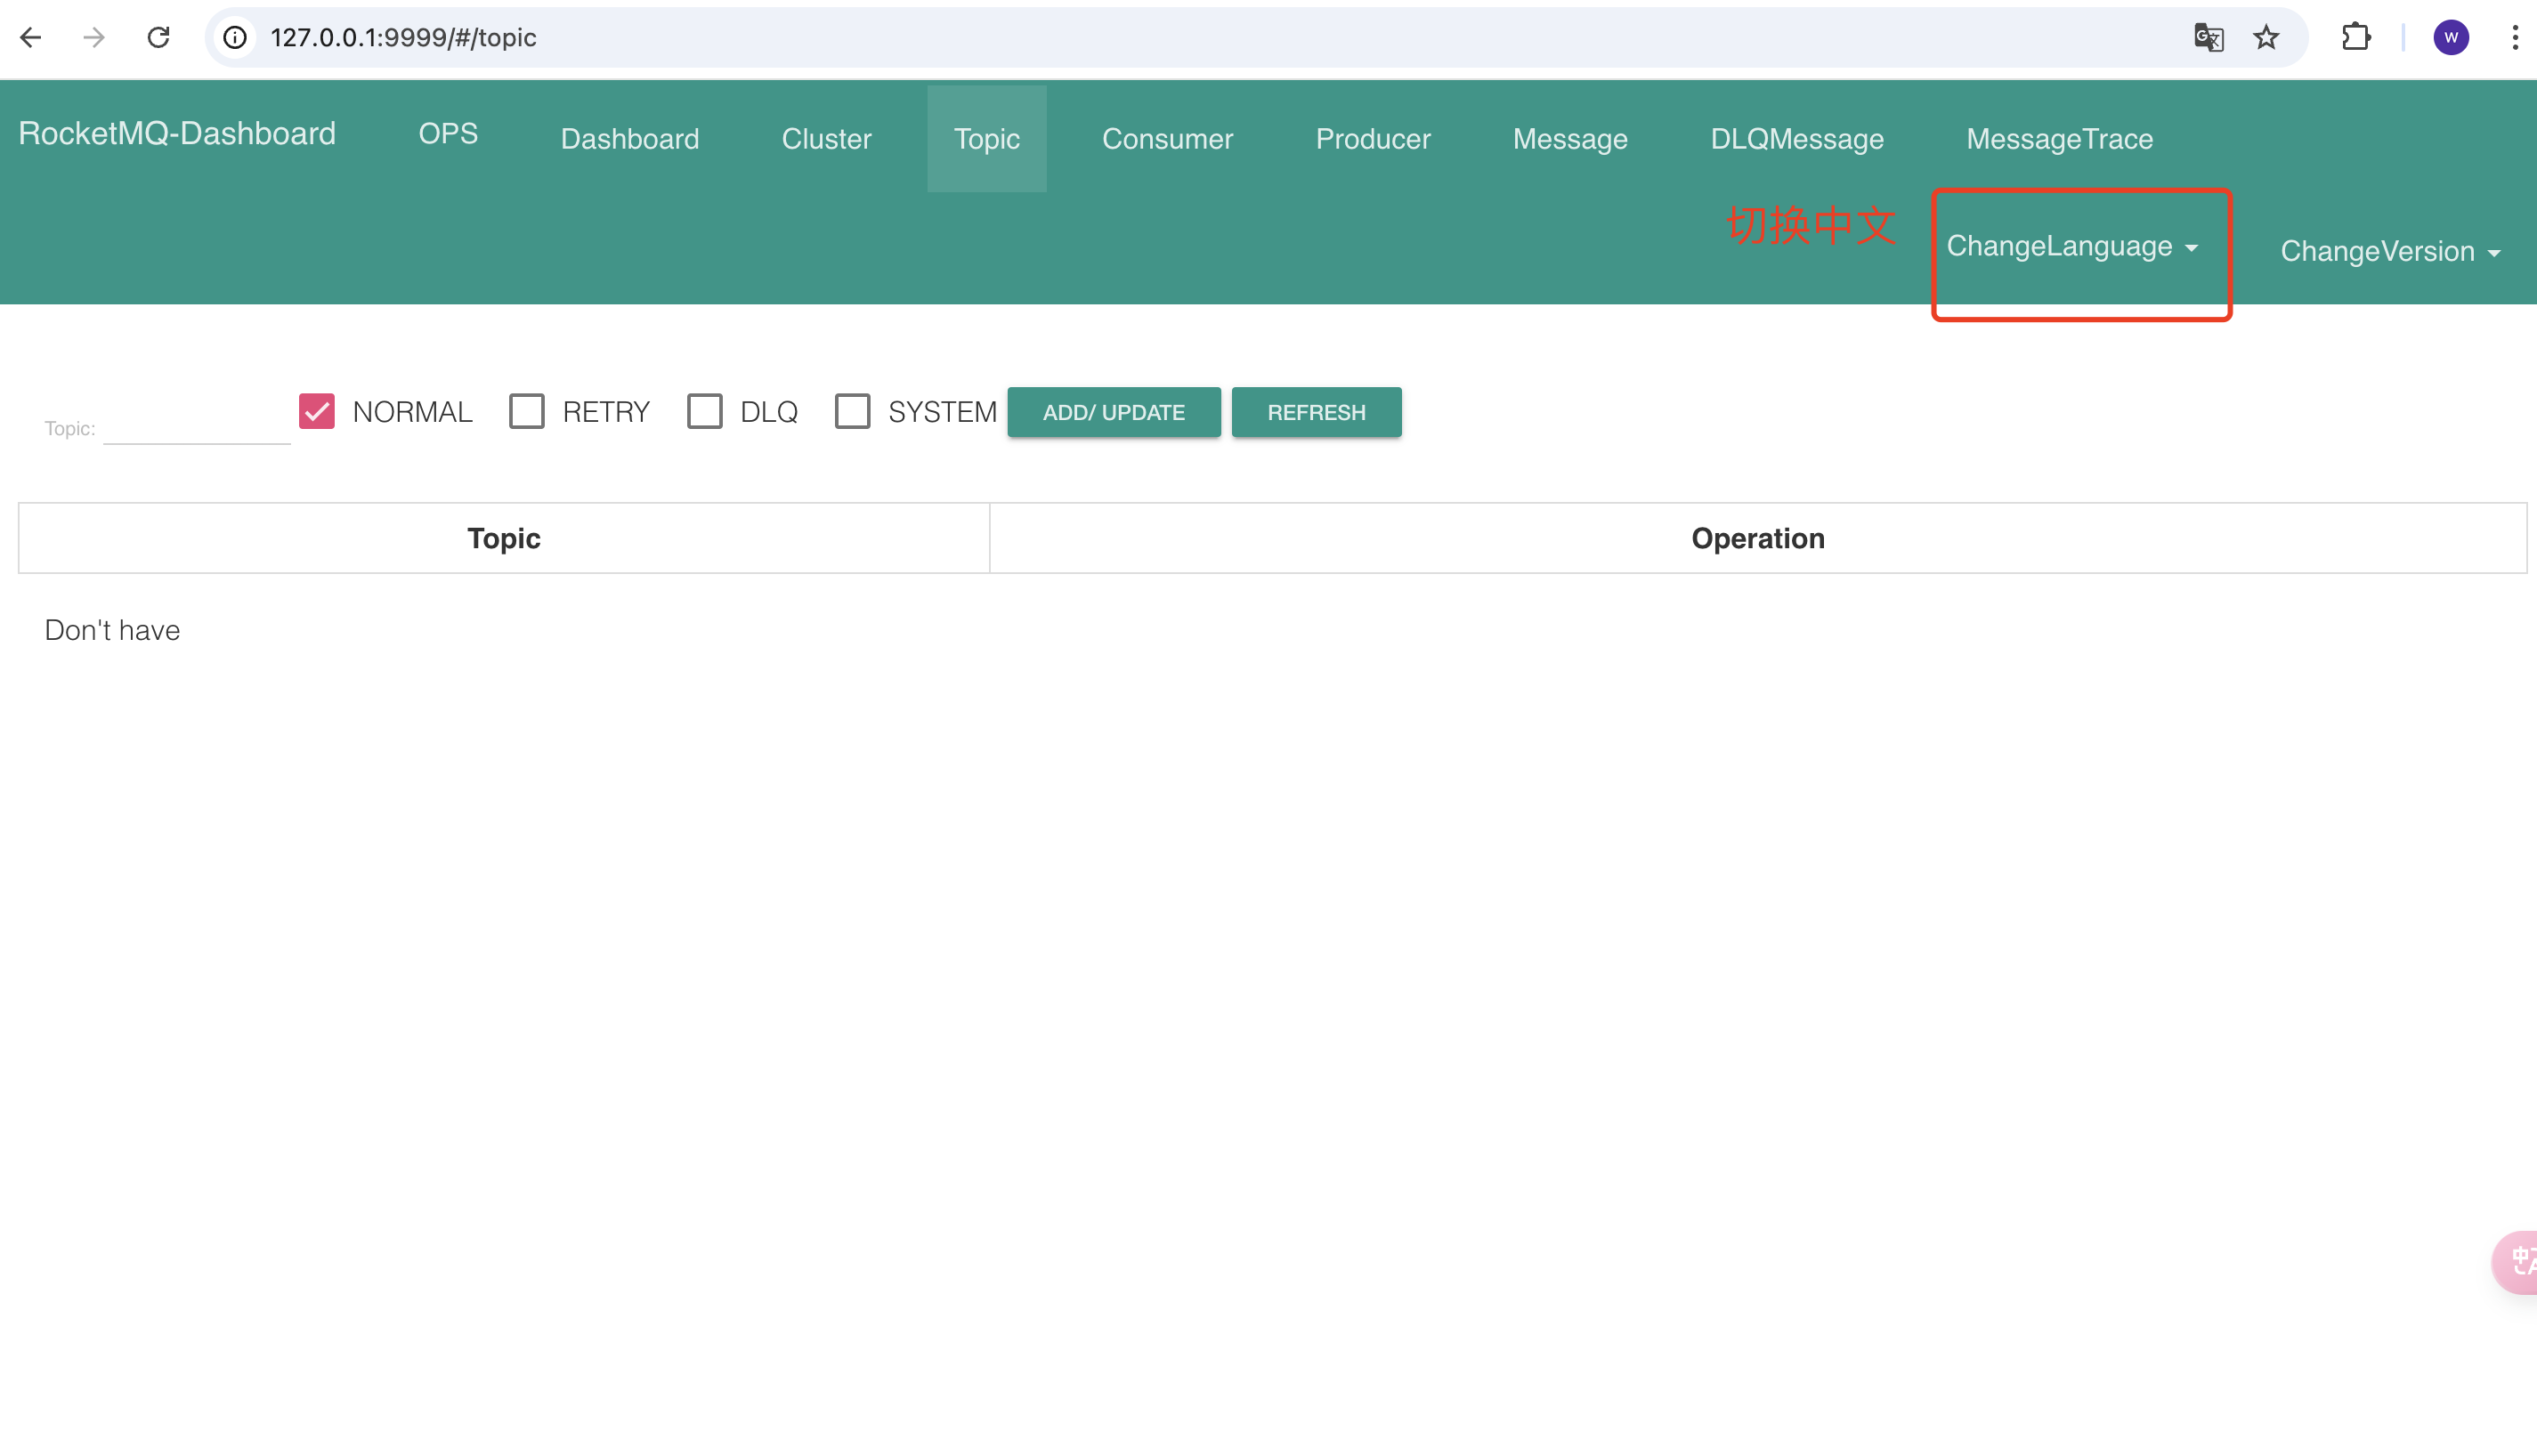Expand the ChangeLanguage dropdown
Viewport: 2537px width, 1456px height.
click(2072, 246)
